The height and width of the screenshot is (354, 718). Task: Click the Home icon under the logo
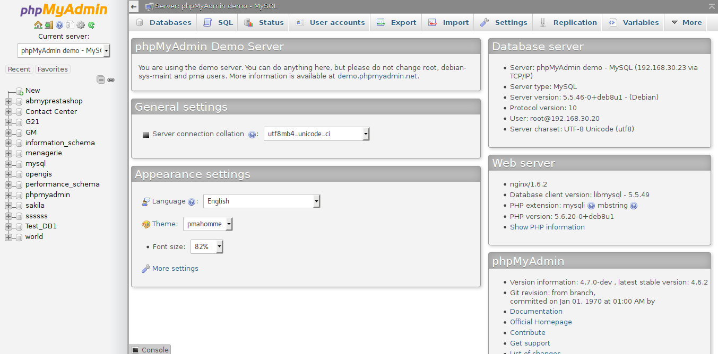coord(38,25)
